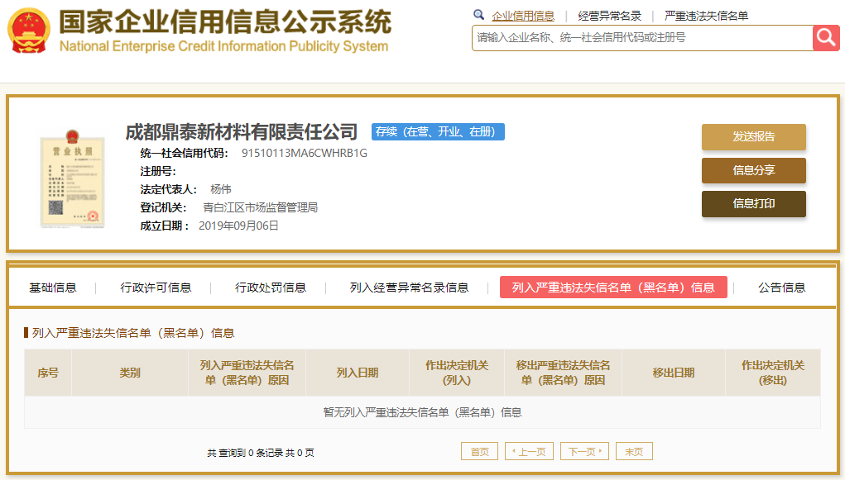Click the red search magnifier button
The height and width of the screenshot is (480, 845).
pos(826,38)
